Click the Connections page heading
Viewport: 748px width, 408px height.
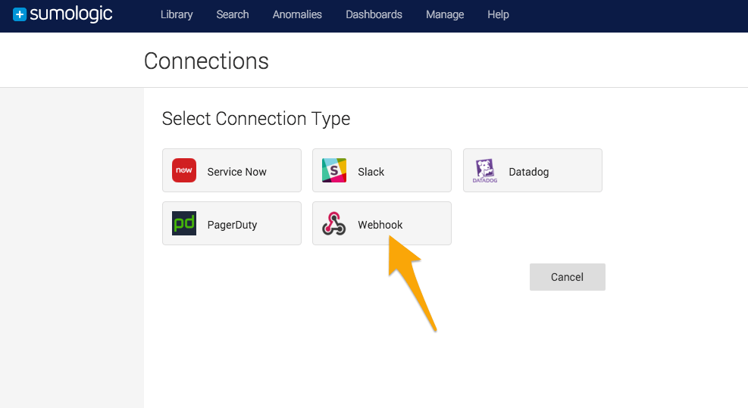tap(206, 61)
